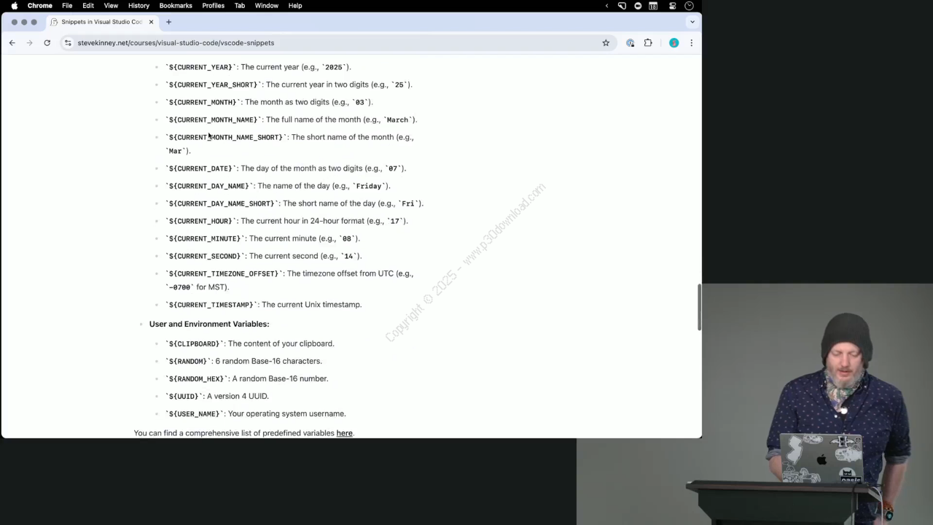Image resolution: width=933 pixels, height=525 pixels.
Task: Click the ${USER_NAME} variable text
Action: coord(195,413)
